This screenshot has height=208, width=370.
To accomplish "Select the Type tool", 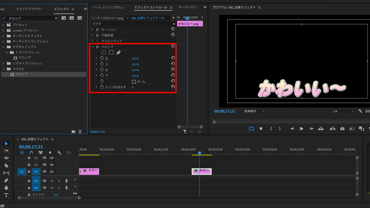I will point(6,195).
